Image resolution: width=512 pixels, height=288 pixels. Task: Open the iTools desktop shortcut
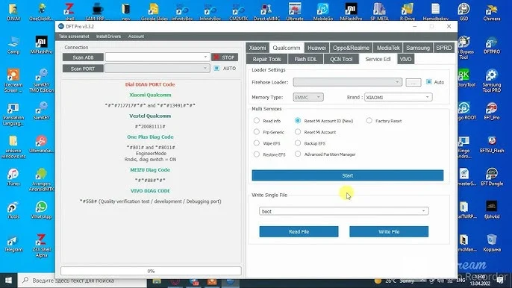(13, 210)
